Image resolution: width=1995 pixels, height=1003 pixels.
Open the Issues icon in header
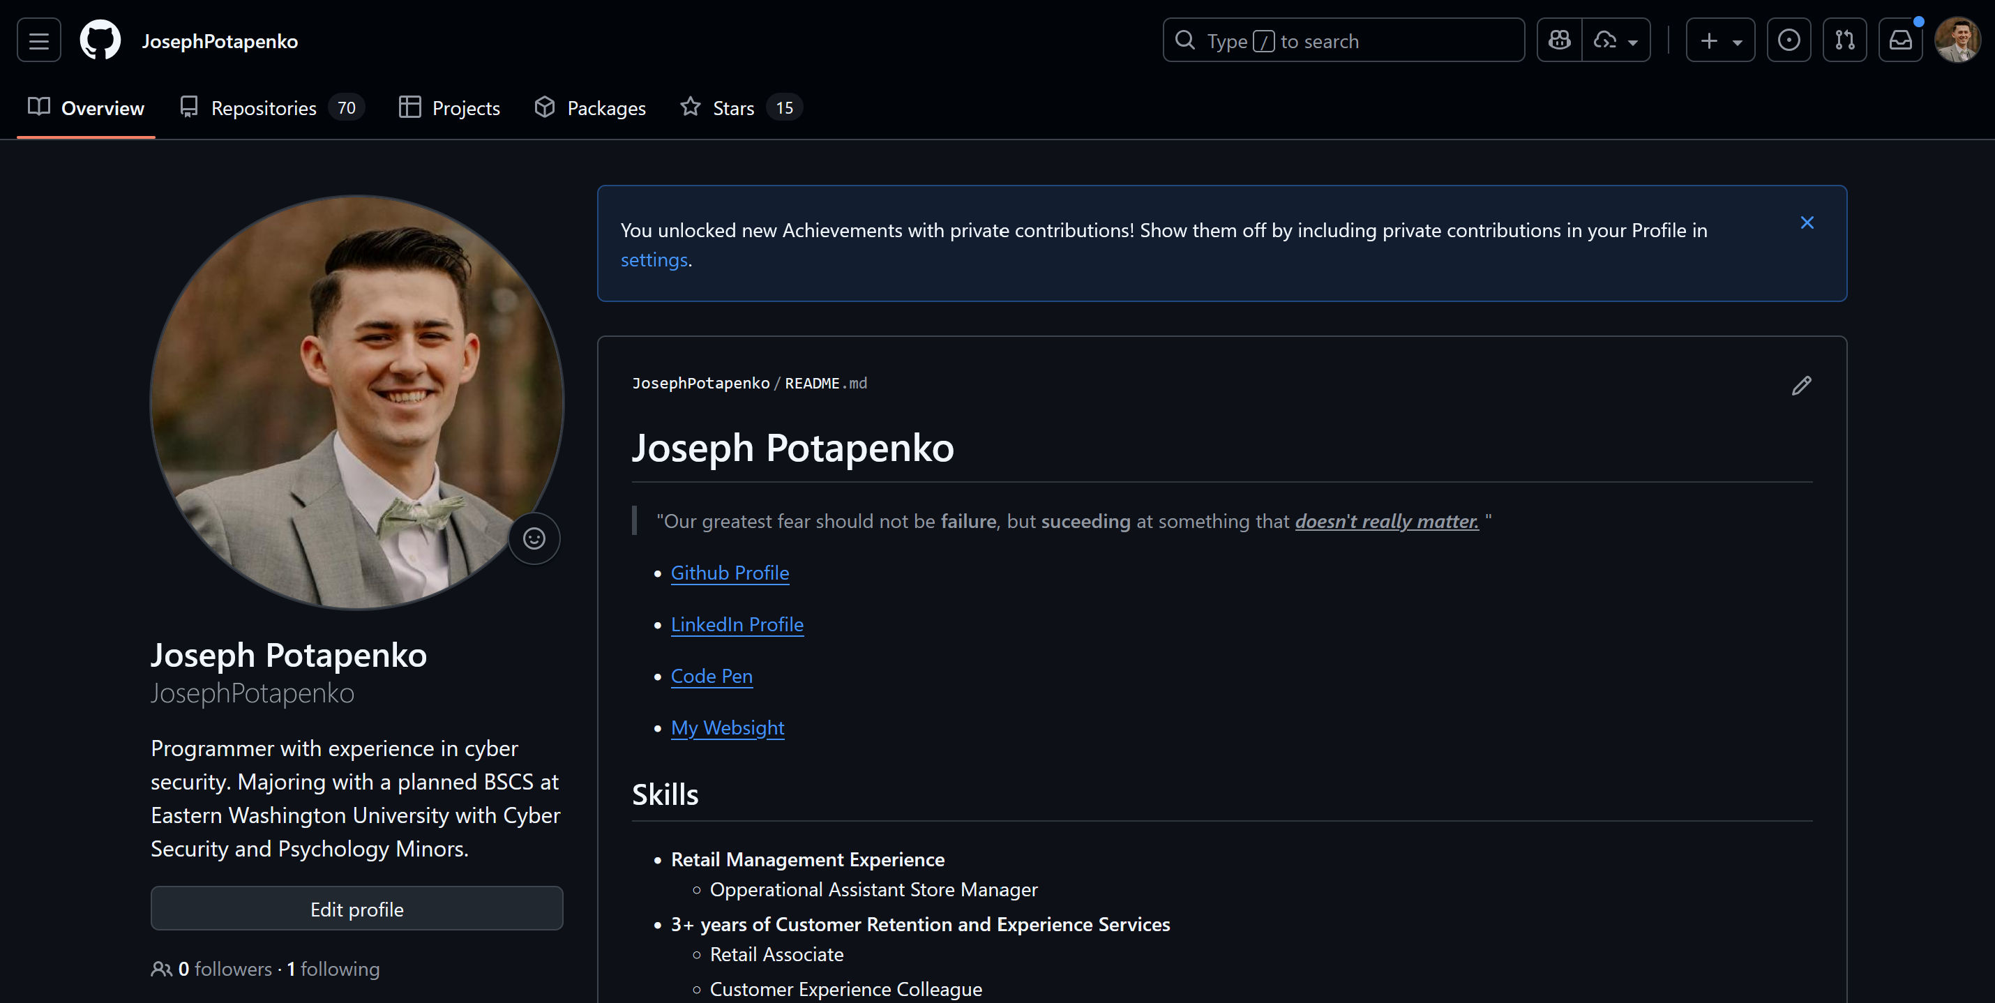click(1789, 40)
